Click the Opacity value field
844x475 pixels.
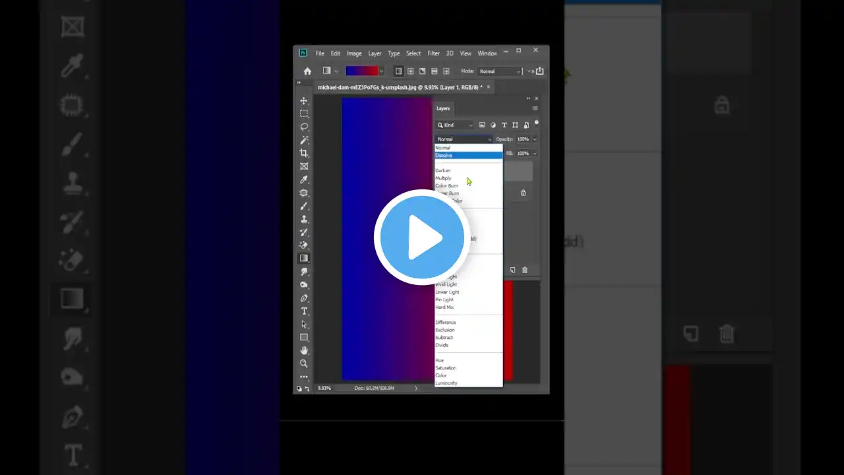(x=523, y=139)
